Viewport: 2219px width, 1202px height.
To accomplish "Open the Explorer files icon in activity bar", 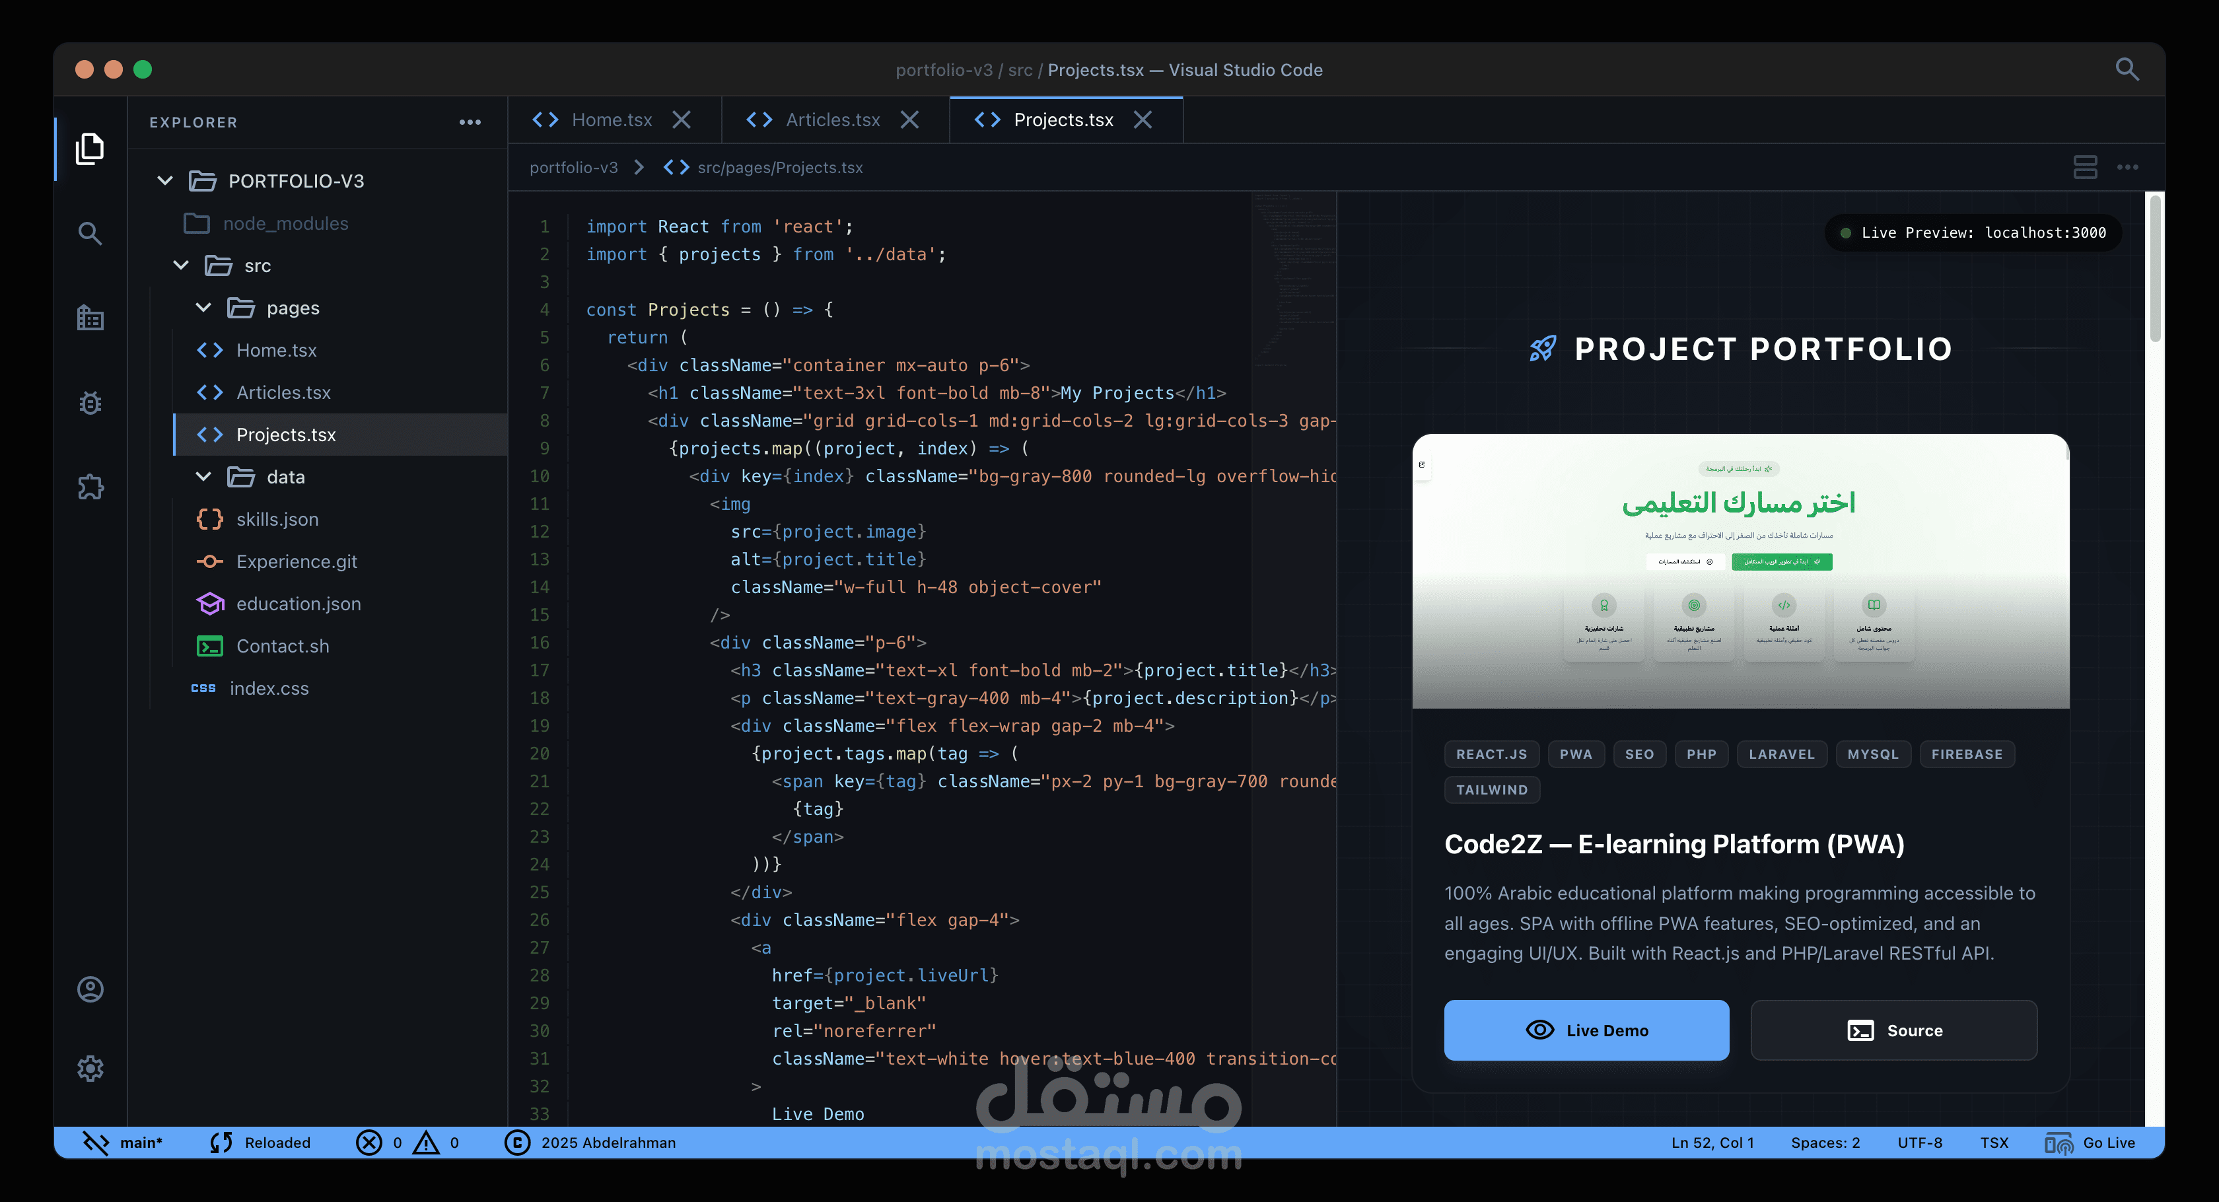I will 90,149.
